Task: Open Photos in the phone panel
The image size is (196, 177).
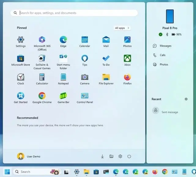Action: click(164, 65)
